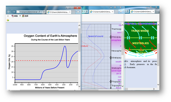171x102 pixels.
Task: Focus the left window's address bar path
Action: click(x=29, y=12)
